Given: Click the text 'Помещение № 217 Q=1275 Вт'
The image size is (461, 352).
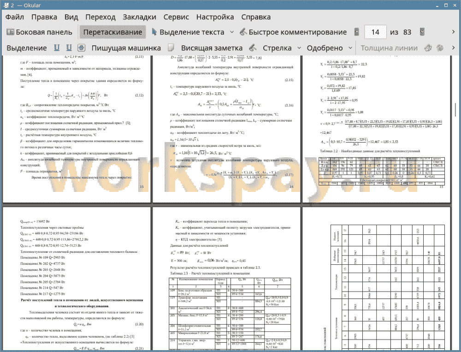Looking at the screenshot, I should click(x=42, y=294).
